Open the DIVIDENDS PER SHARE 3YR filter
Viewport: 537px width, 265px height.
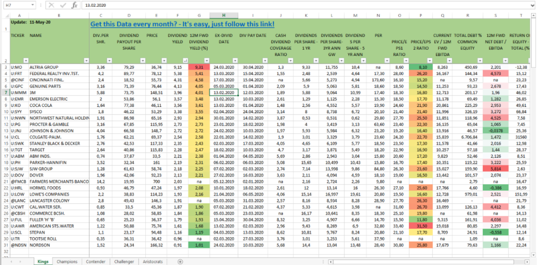coord(341,61)
